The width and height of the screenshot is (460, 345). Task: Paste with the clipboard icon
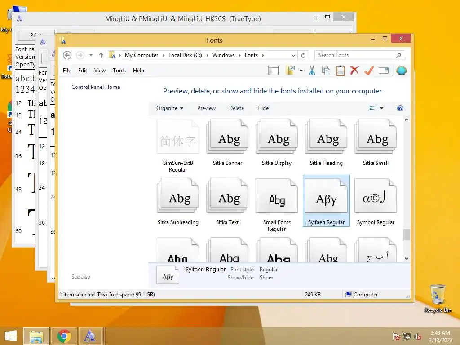click(341, 71)
